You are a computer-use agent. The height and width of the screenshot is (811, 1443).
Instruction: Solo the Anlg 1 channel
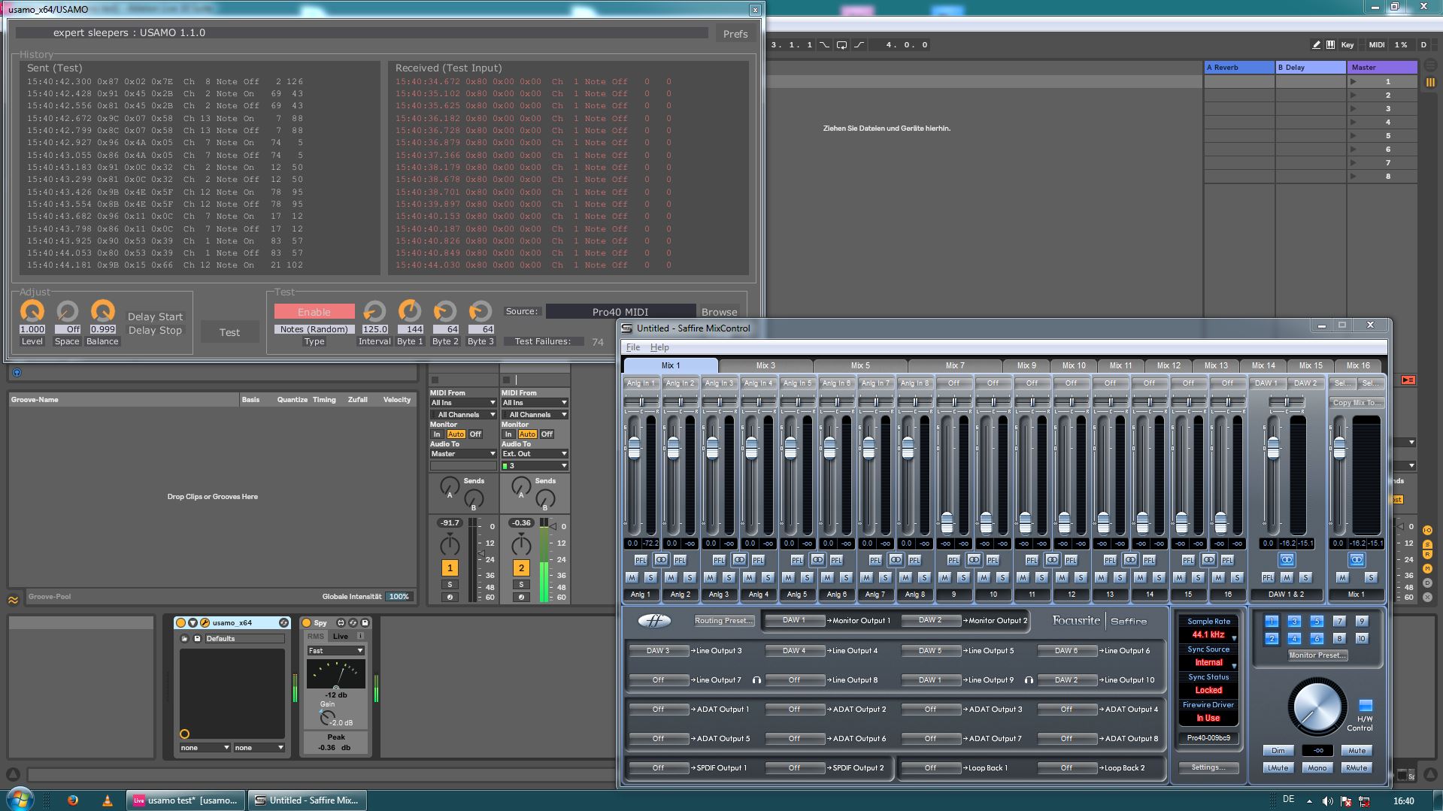coord(650,578)
